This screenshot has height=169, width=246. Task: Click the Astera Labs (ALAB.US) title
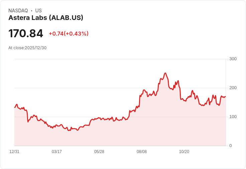46,18
